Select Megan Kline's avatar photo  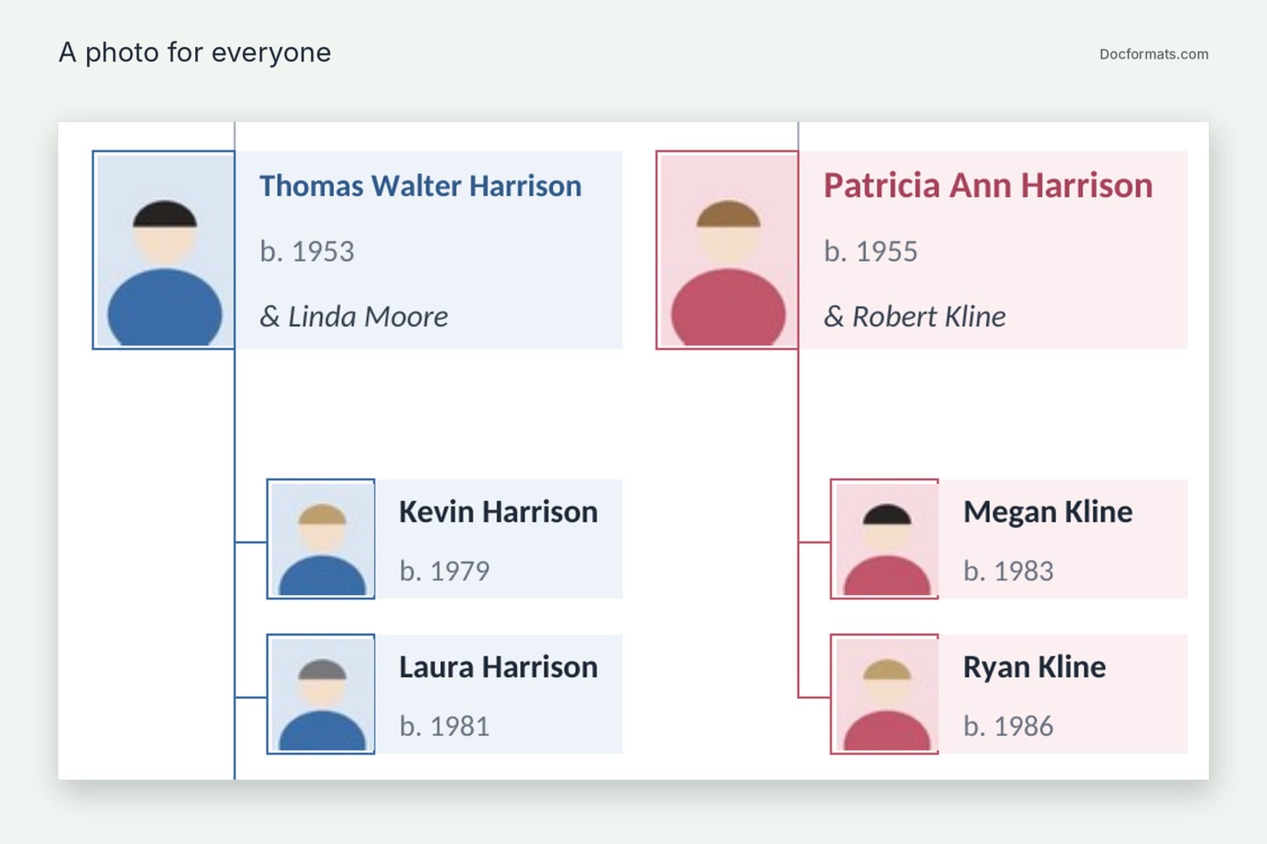(x=884, y=539)
